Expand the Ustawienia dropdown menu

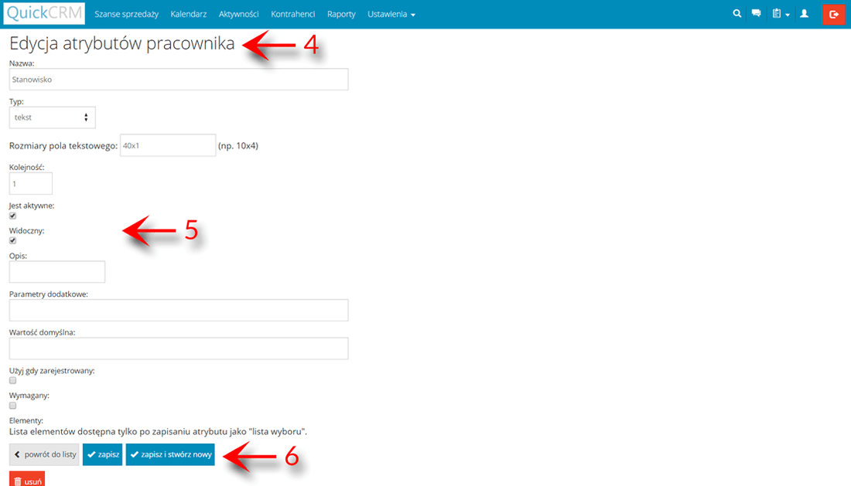[391, 15]
